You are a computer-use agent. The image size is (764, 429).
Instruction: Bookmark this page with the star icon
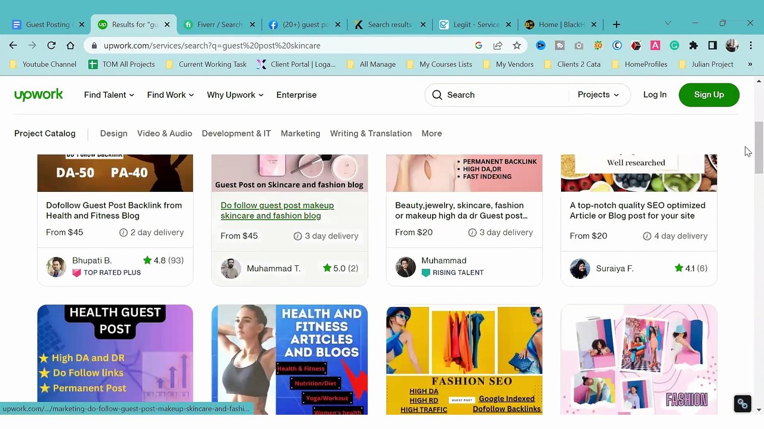coord(517,45)
